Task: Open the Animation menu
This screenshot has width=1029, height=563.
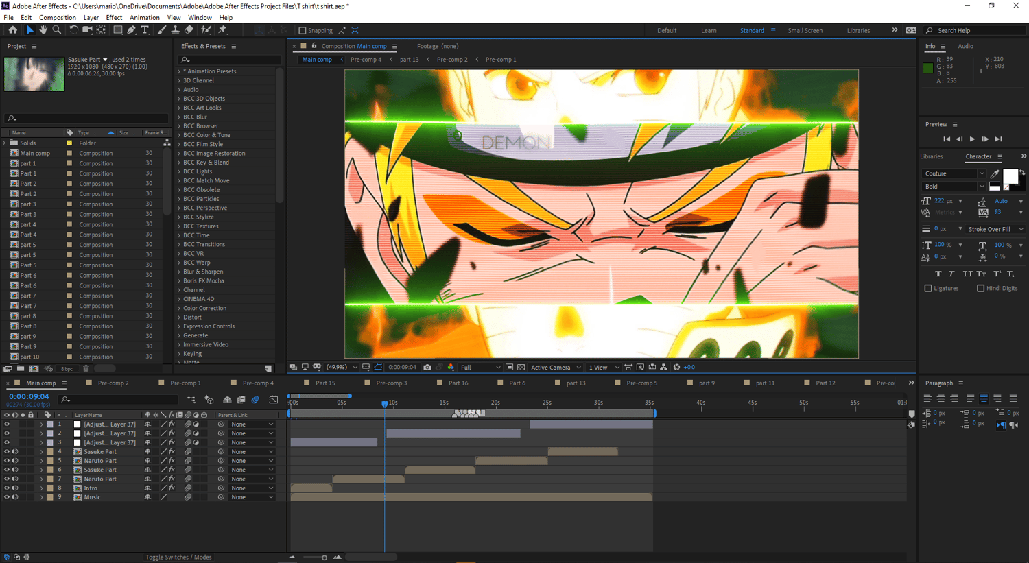Action: coord(144,18)
